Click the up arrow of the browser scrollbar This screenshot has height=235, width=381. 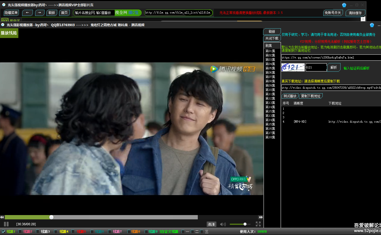point(363,19)
